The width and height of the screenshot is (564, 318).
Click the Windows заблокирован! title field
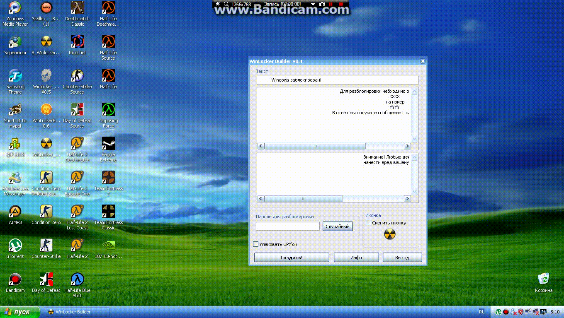[338, 80]
